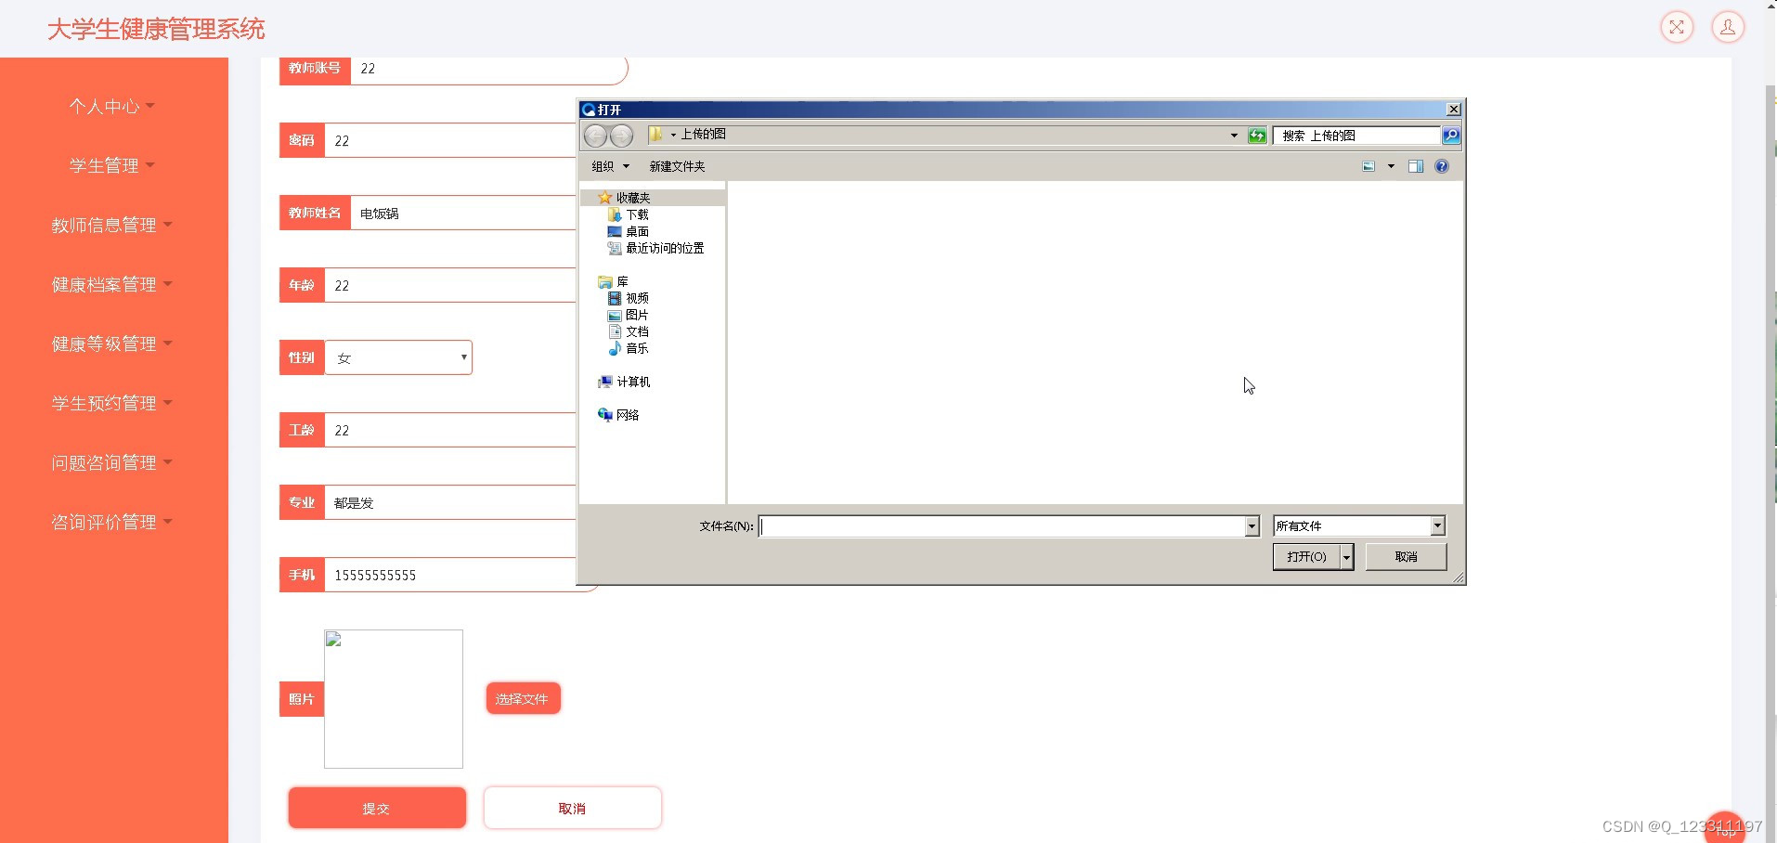The image size is (1777, 843).
Task: Expand 个人中心 sidebar menu
Action: (112, 107)
